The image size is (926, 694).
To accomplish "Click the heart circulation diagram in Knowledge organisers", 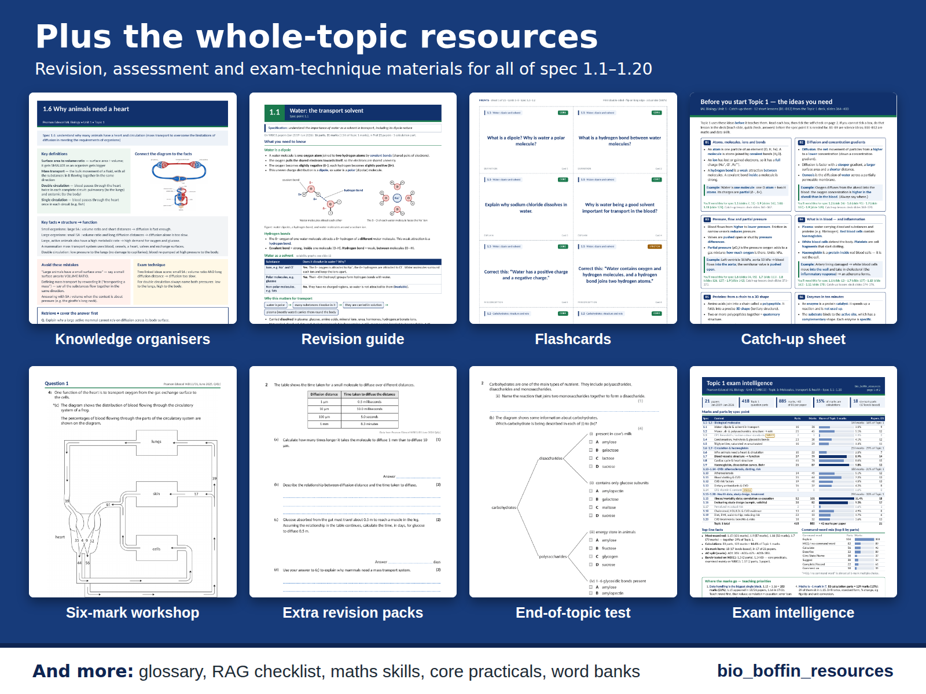I will (x=179, y=184).
